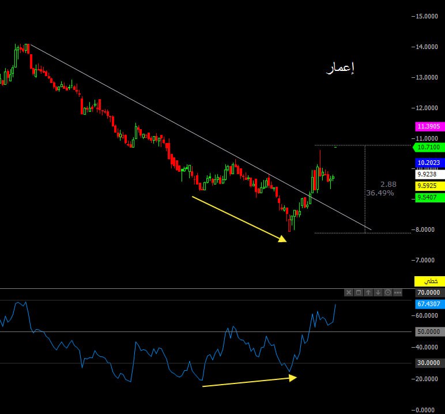Move the RSI pane up

[368, 292]
